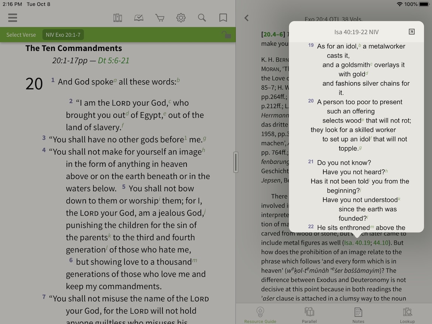Open the settings gear

(181, 18)
